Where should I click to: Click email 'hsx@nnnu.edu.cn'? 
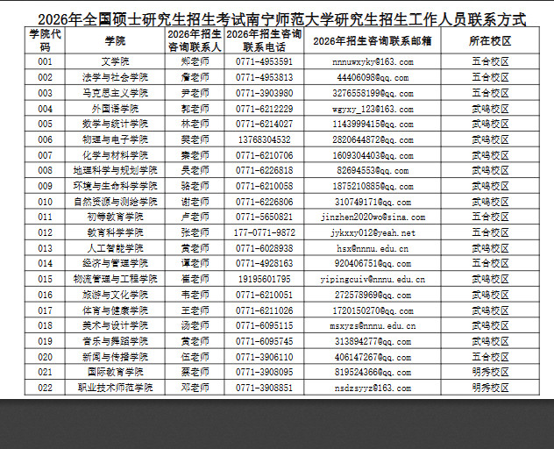[373, 248]
